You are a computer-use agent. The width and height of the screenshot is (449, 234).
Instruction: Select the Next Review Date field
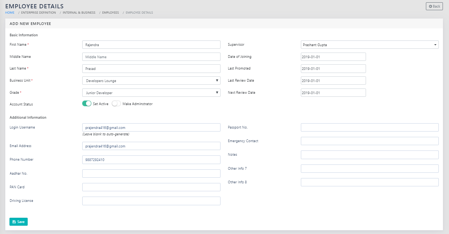click(x=333, y=93)
